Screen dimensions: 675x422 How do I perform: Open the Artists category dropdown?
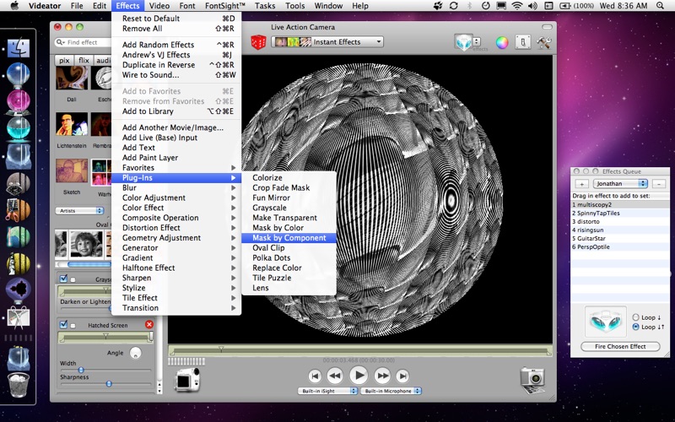pos(79,210)
